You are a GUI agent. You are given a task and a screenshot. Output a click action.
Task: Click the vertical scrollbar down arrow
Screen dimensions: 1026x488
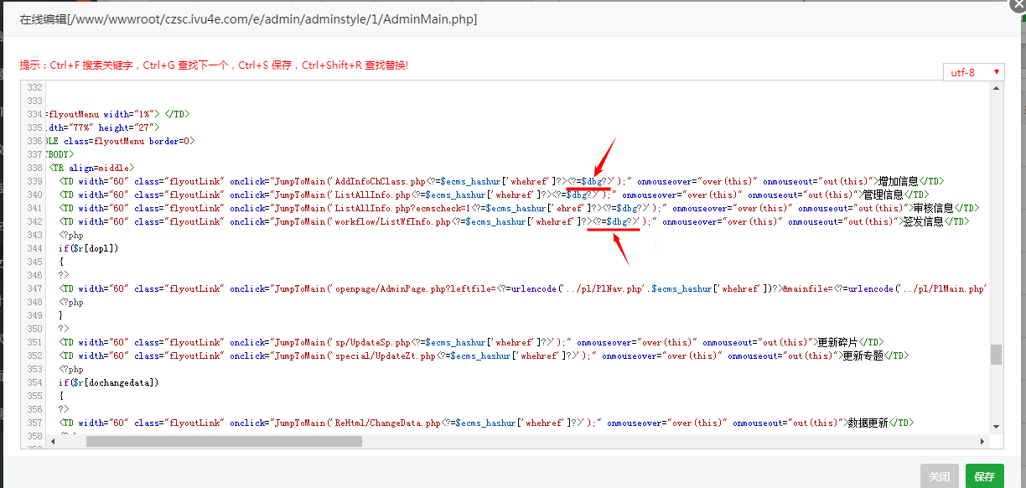click(x=996, y=428)
